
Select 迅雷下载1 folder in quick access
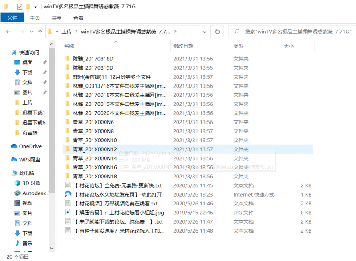tap(34, 112)
